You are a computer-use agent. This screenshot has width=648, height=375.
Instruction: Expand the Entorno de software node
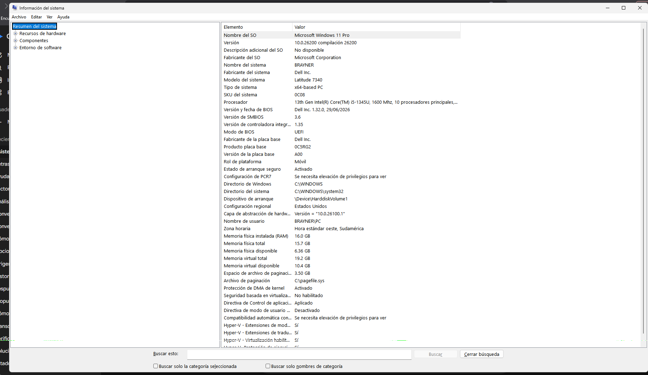(x=16, y=48)
